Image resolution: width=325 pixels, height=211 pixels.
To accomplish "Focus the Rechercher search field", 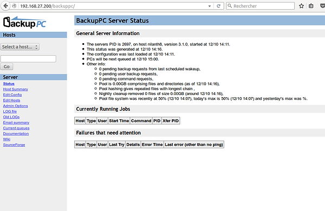I will pos(261,6).
